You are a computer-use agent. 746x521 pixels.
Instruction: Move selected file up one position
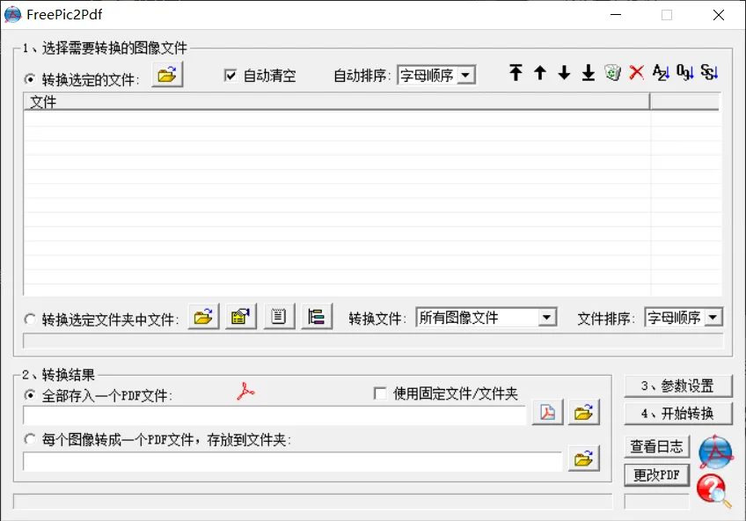tap(540, 73)
